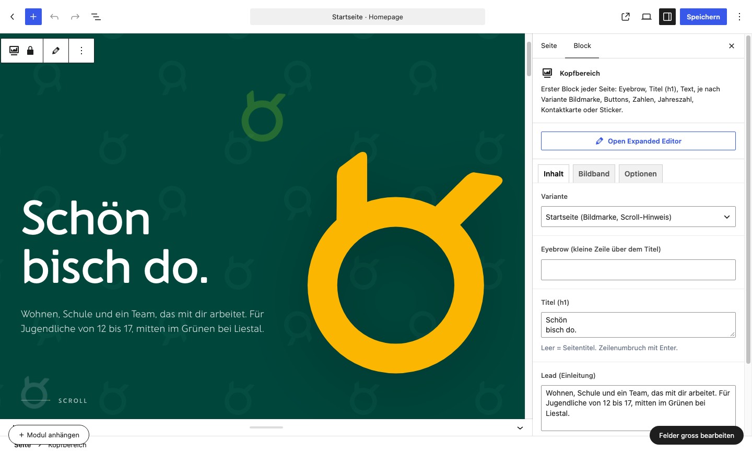This screenshot has width=752, height=453.
Task: Switch block to edit mode pencil
Action: [x=56, y=51]
